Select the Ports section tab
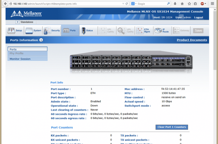 click(x=70, y=30)
